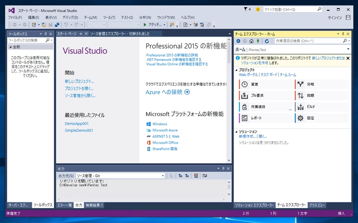The height and width of the screenshot is (223, 358).
Task: Expand the ホーム | iPentecTest page dropdown
Action: (348, 49)
